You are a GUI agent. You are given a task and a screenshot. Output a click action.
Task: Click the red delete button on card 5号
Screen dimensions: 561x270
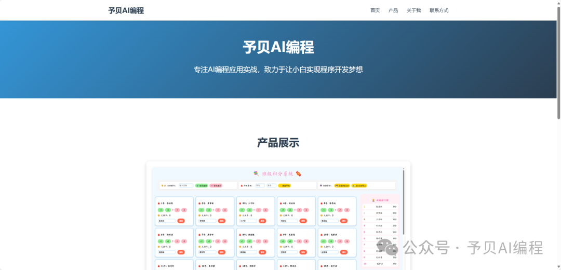pos(344,221)
